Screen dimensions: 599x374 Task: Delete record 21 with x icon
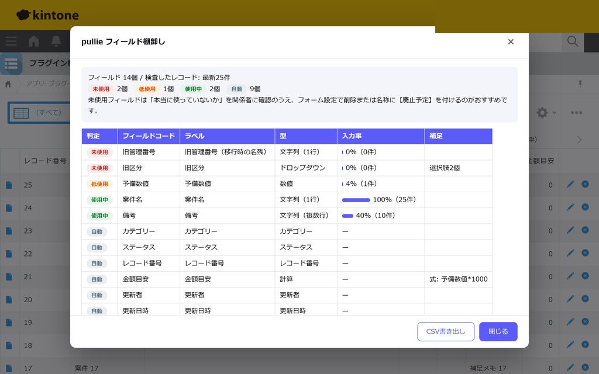pyautogui.click(x=585, y=276)
